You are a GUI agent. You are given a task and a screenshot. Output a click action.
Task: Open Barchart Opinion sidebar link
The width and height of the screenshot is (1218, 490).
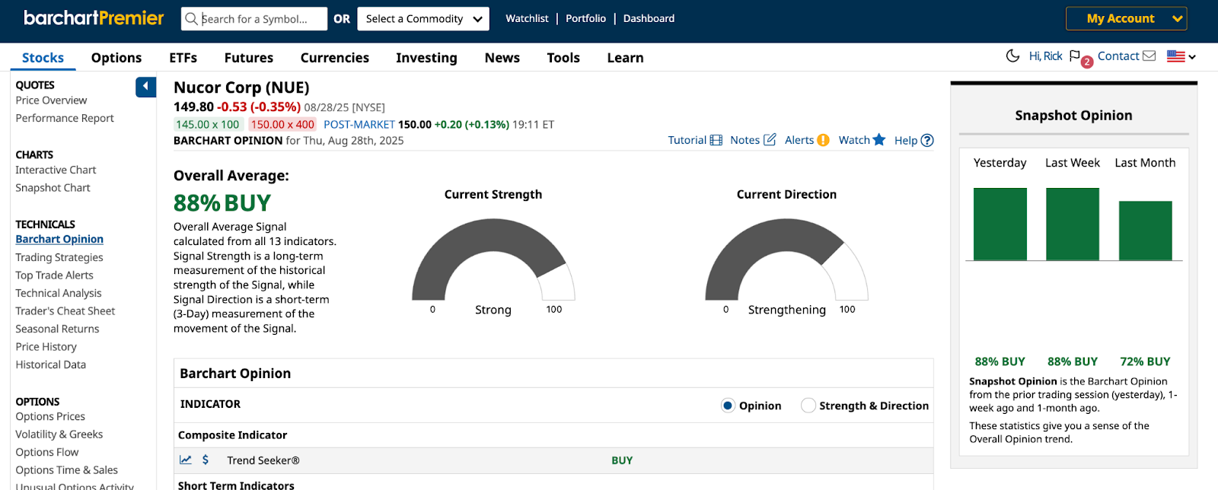click(59, 239)
